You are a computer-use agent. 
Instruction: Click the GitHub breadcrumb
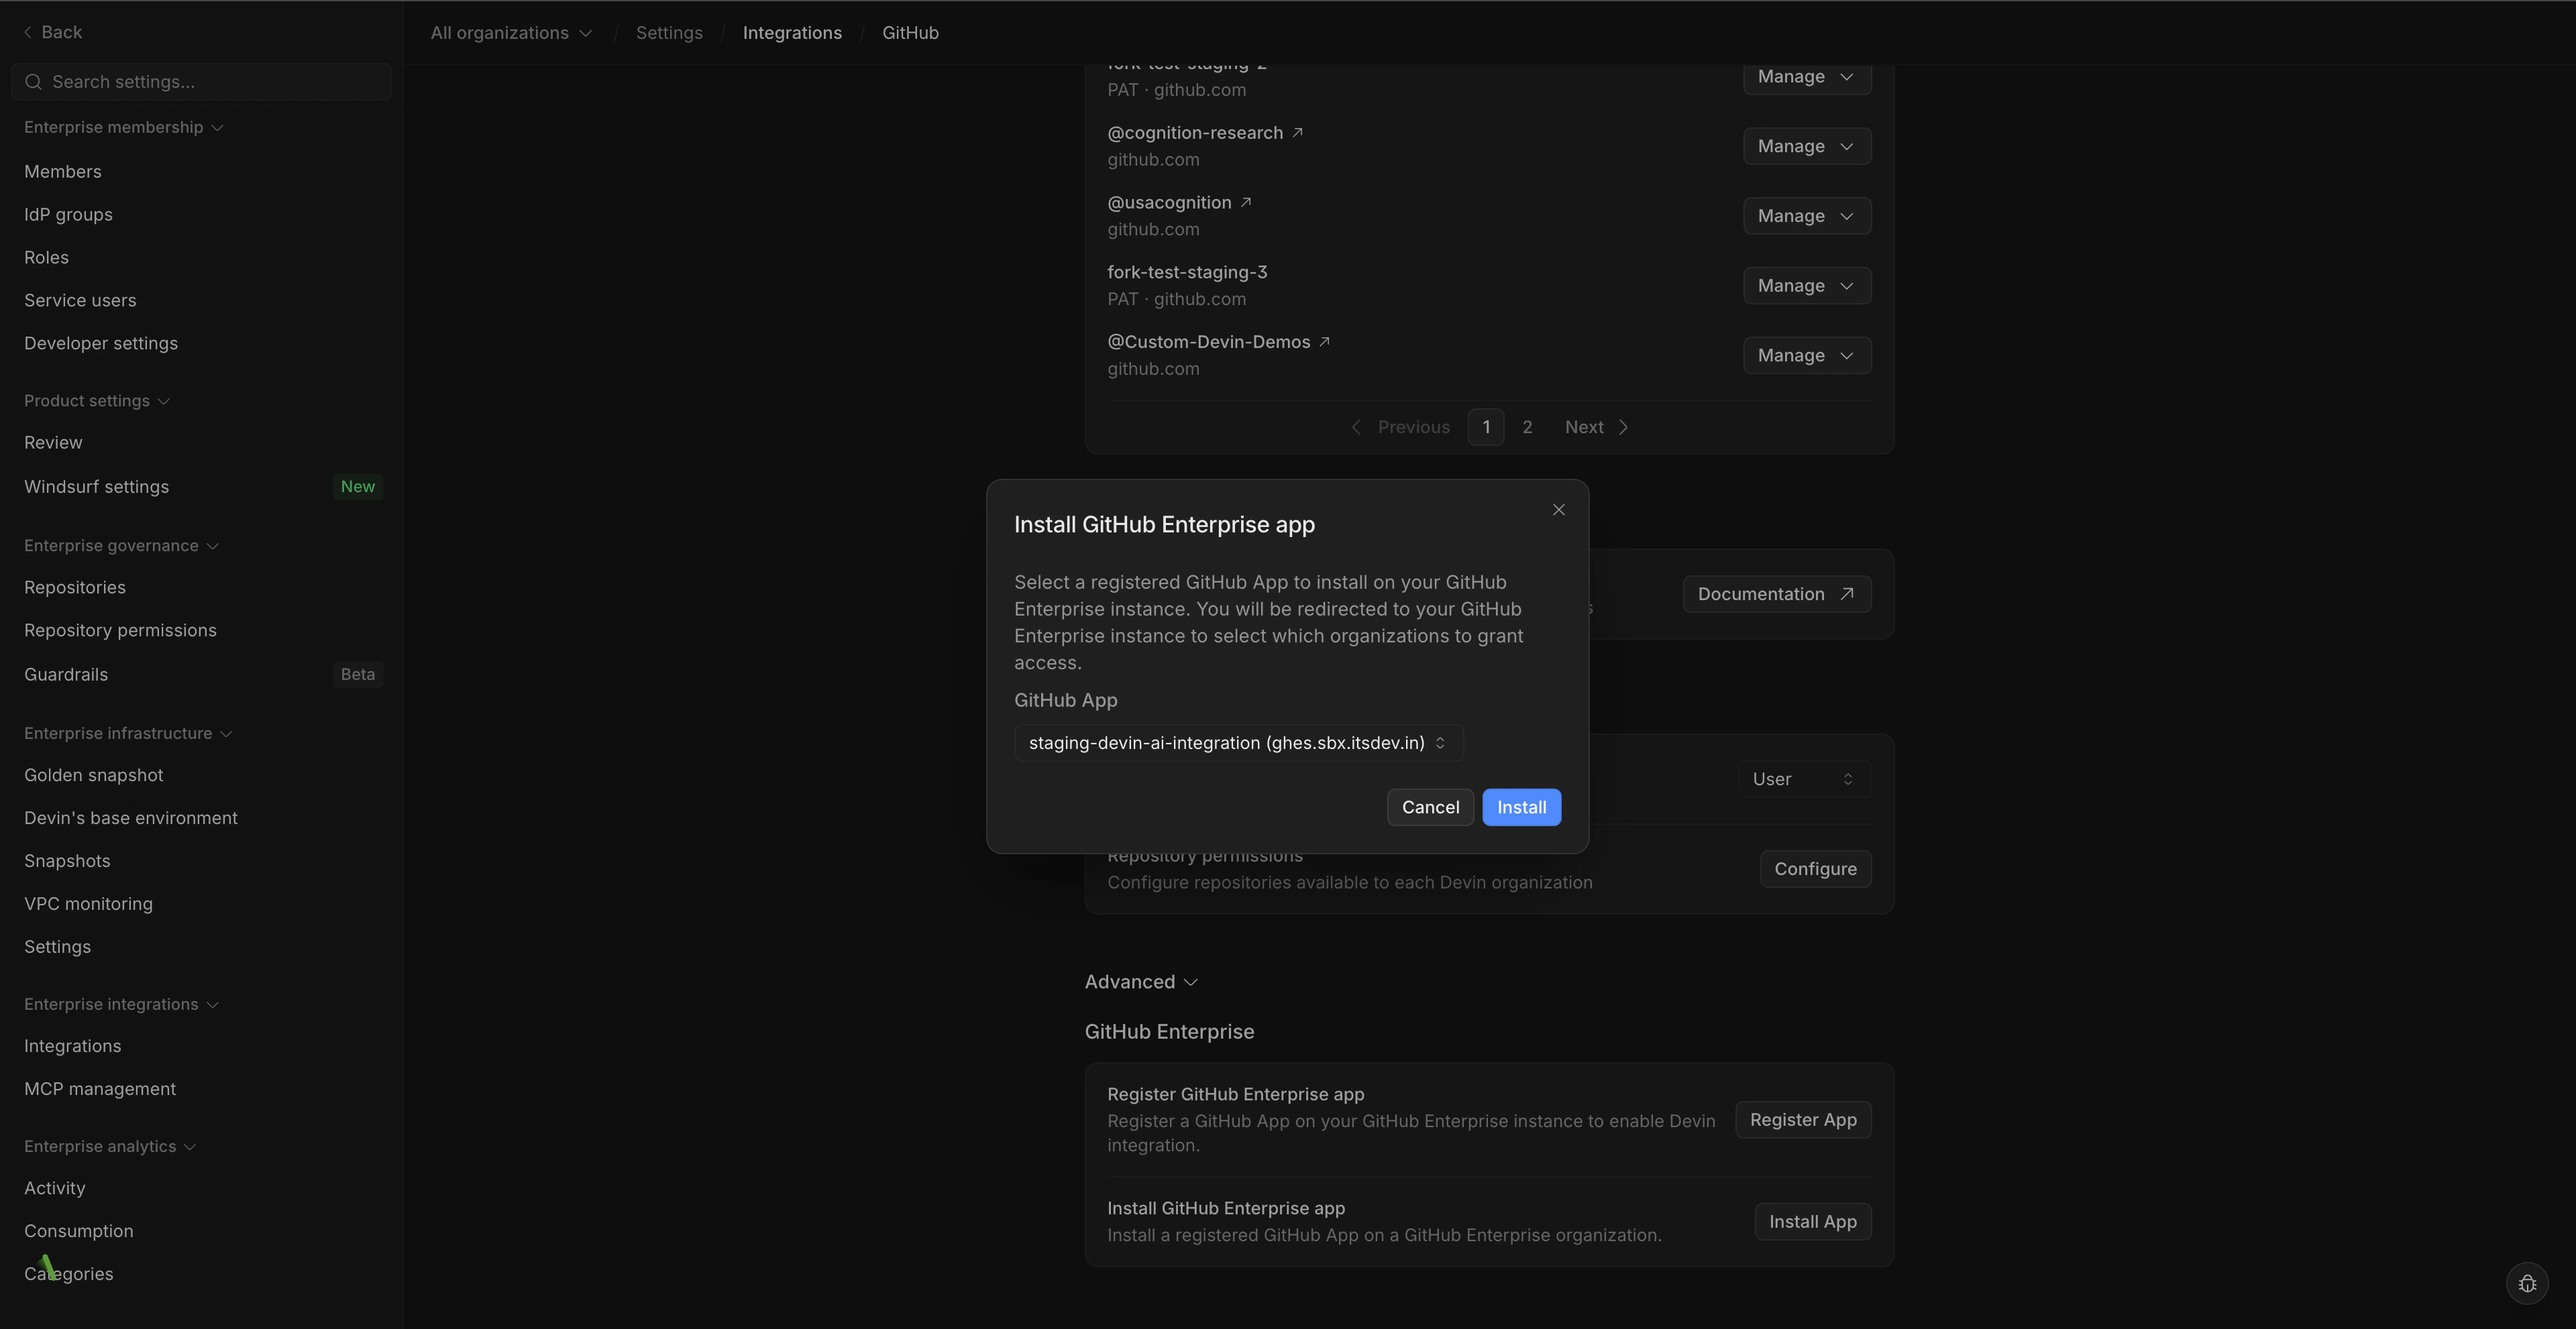(910, 33)
